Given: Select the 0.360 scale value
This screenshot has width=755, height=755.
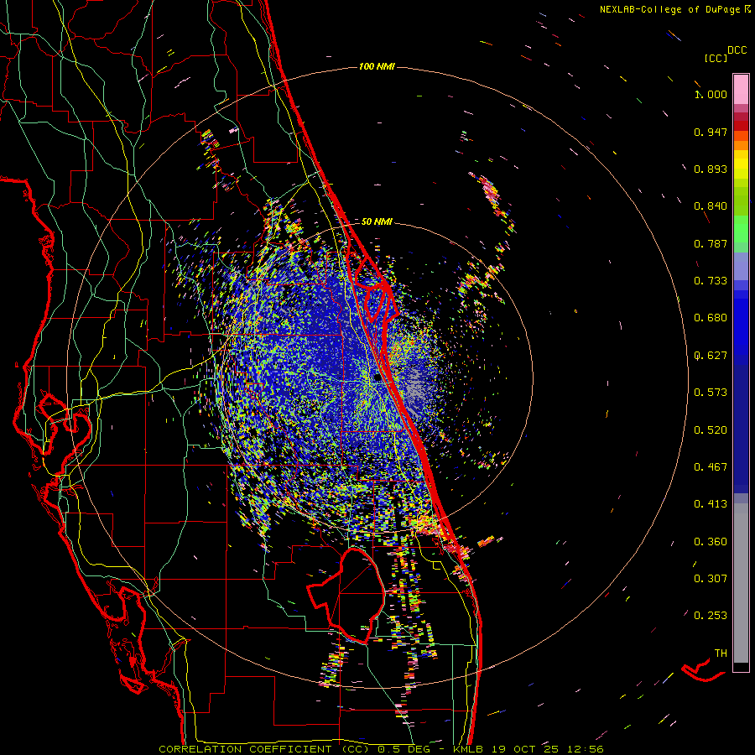Looking at the screenshot, I should click(711, 542).
